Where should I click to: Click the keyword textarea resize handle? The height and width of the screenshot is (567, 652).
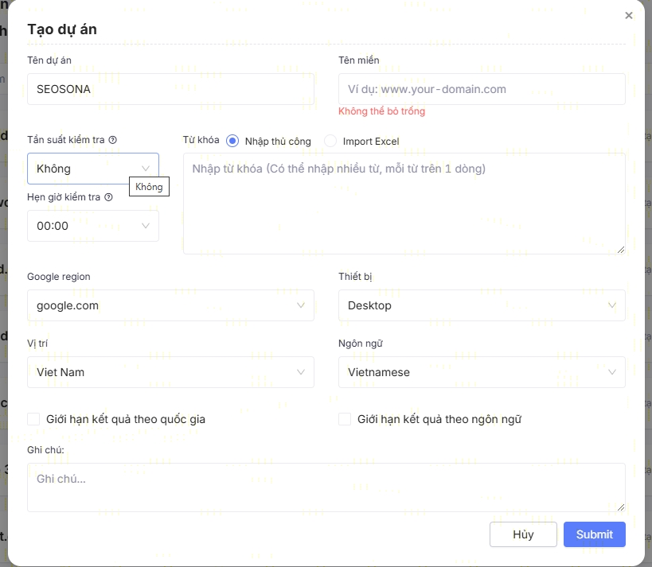(x=621, y=250)
